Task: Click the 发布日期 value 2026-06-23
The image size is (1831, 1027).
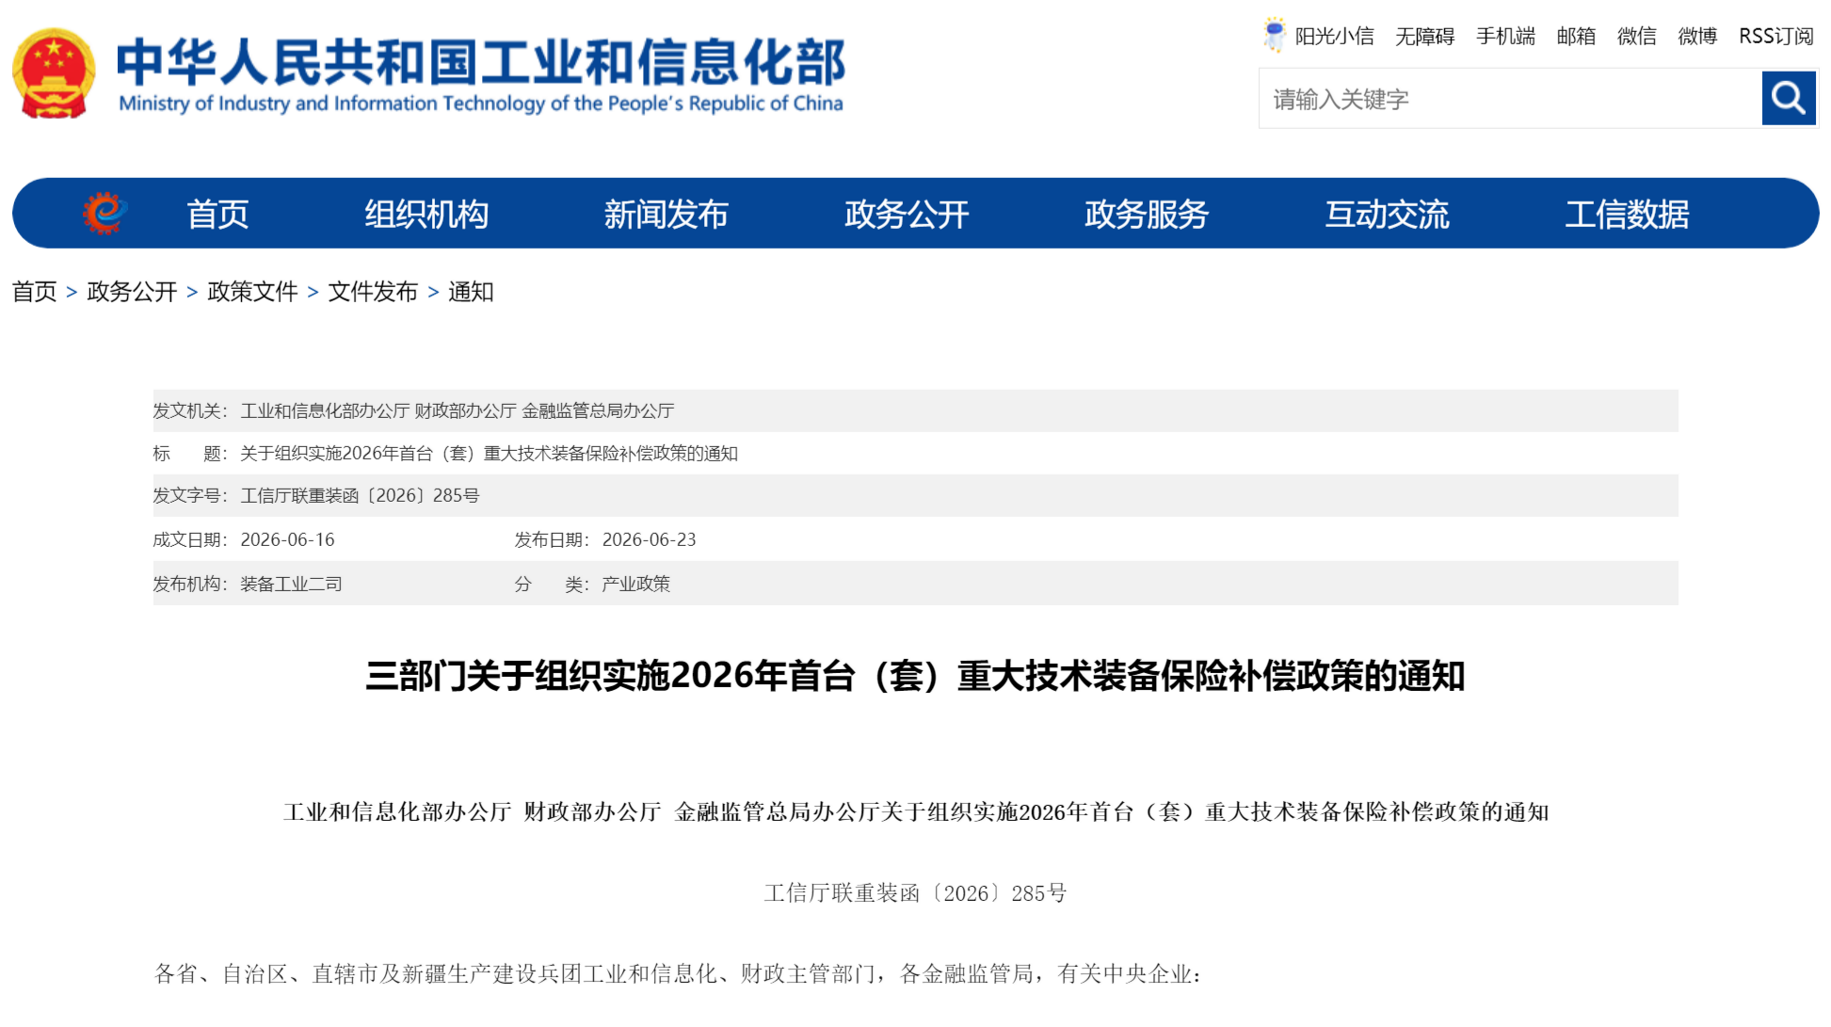Action: pos(649,539)
